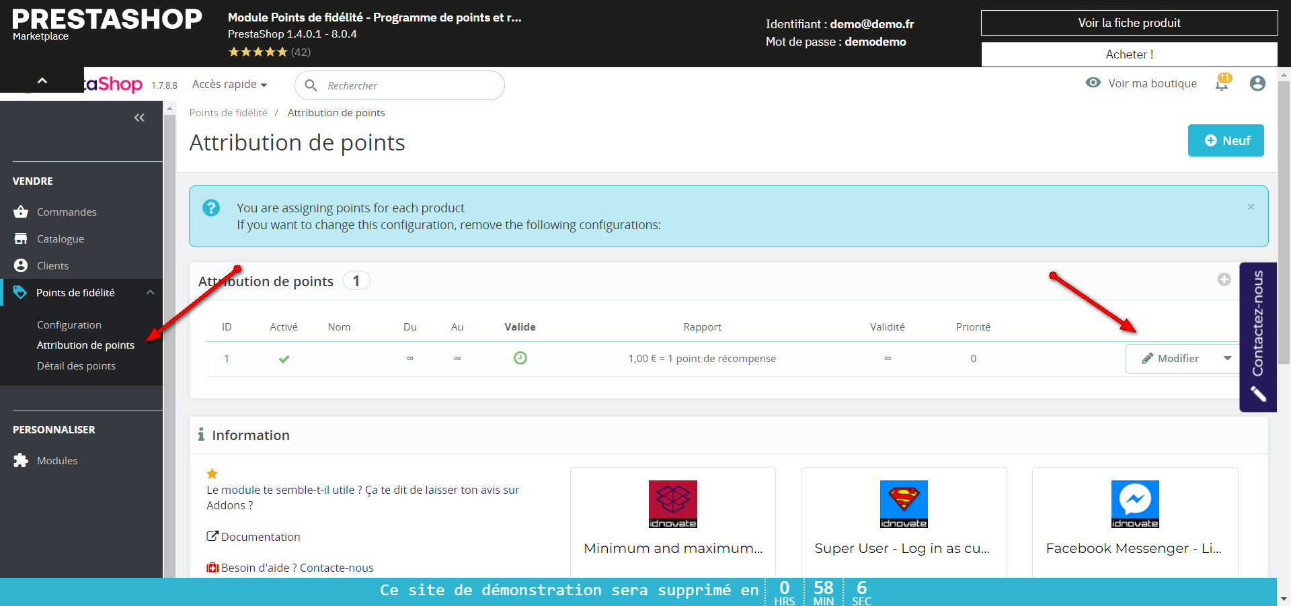Click the help question mark icon

(211, 208)
